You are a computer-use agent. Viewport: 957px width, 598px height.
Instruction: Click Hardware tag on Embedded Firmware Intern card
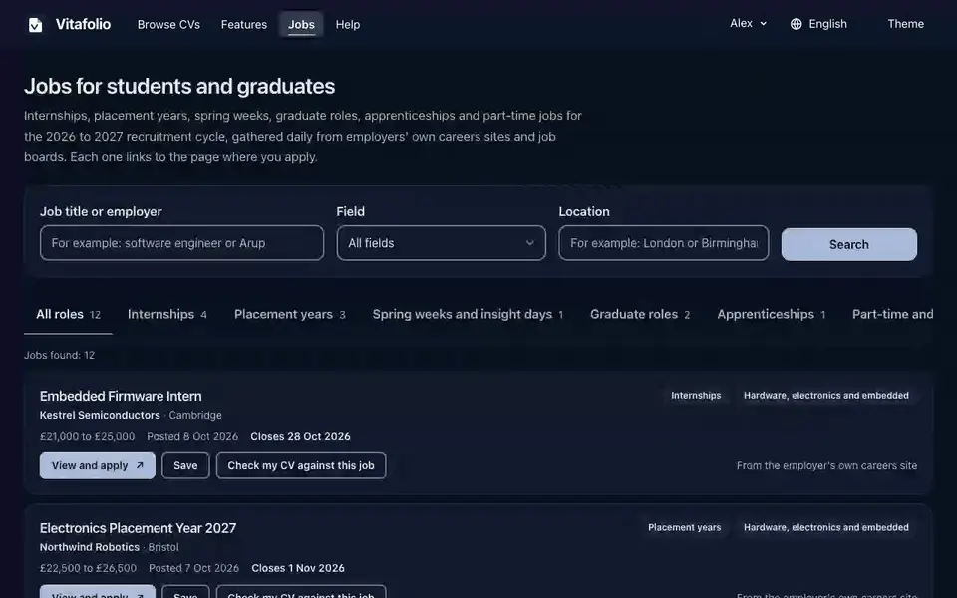click(x=825, y=396)
